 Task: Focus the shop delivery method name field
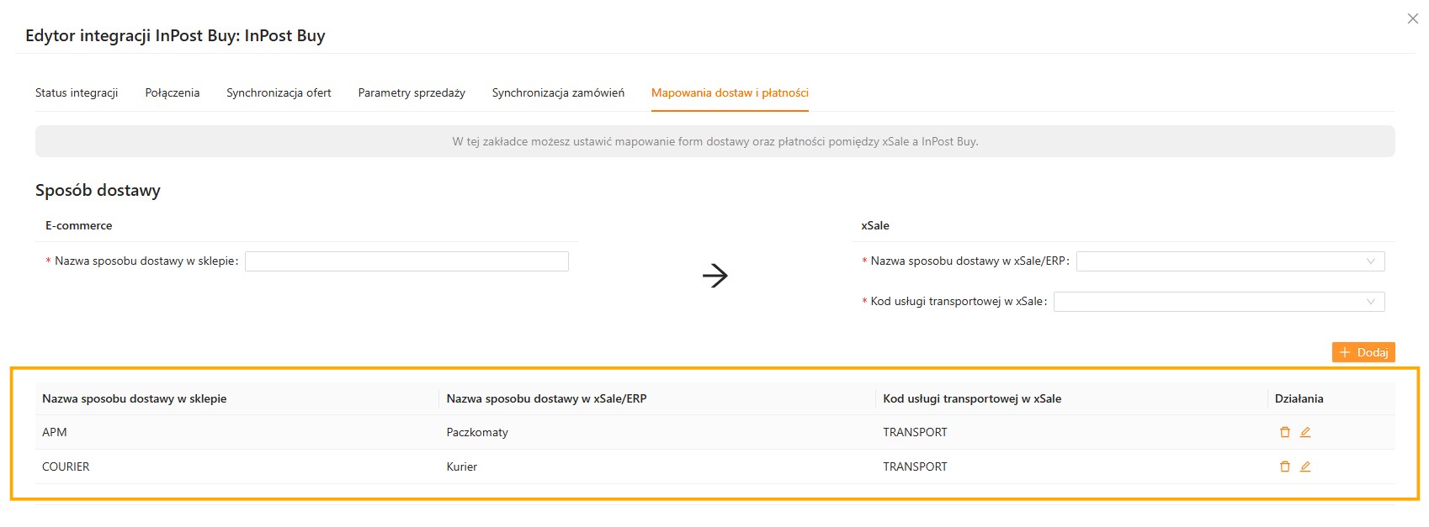tap(406, 261)
